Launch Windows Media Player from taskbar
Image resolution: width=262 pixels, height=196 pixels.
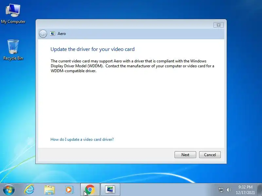[69, 190]
